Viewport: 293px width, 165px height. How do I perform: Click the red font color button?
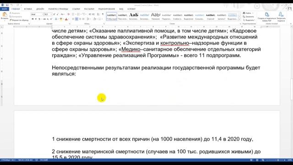tap(66, 19)
